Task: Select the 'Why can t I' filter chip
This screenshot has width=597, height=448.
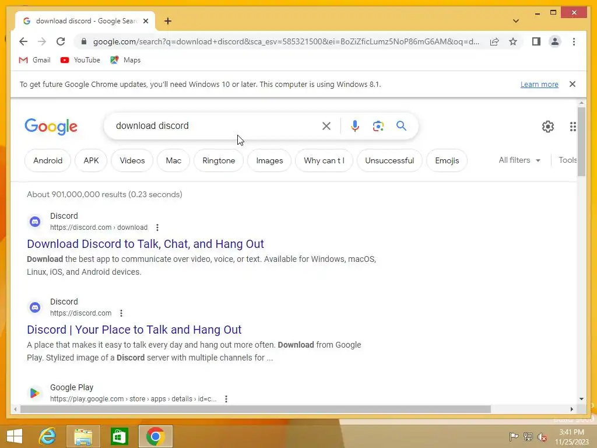Action: click(324, 160)
